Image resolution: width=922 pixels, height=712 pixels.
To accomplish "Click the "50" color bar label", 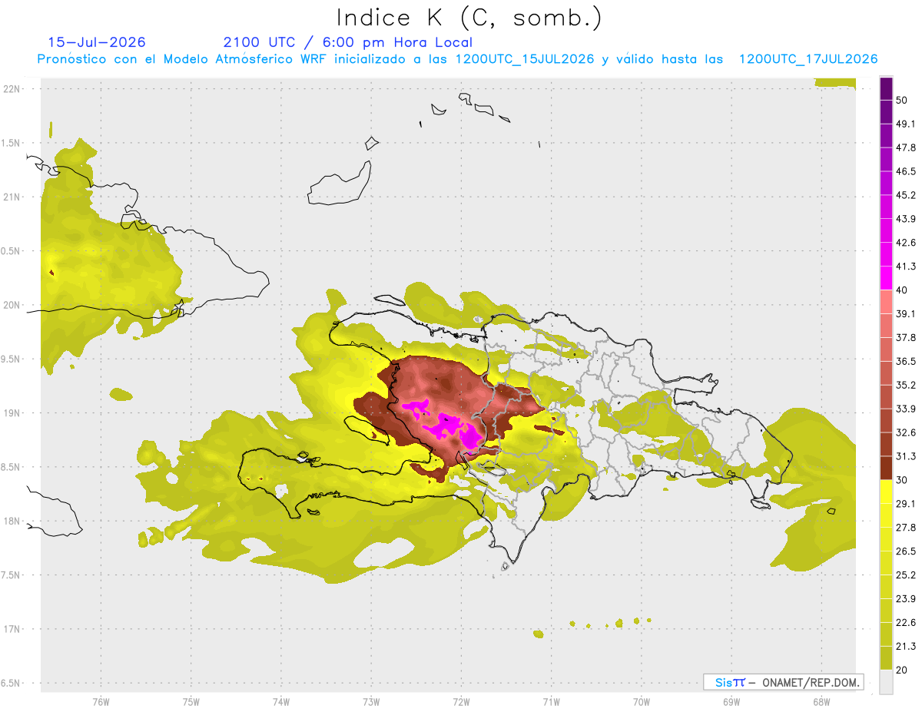I will click(902, 100).
